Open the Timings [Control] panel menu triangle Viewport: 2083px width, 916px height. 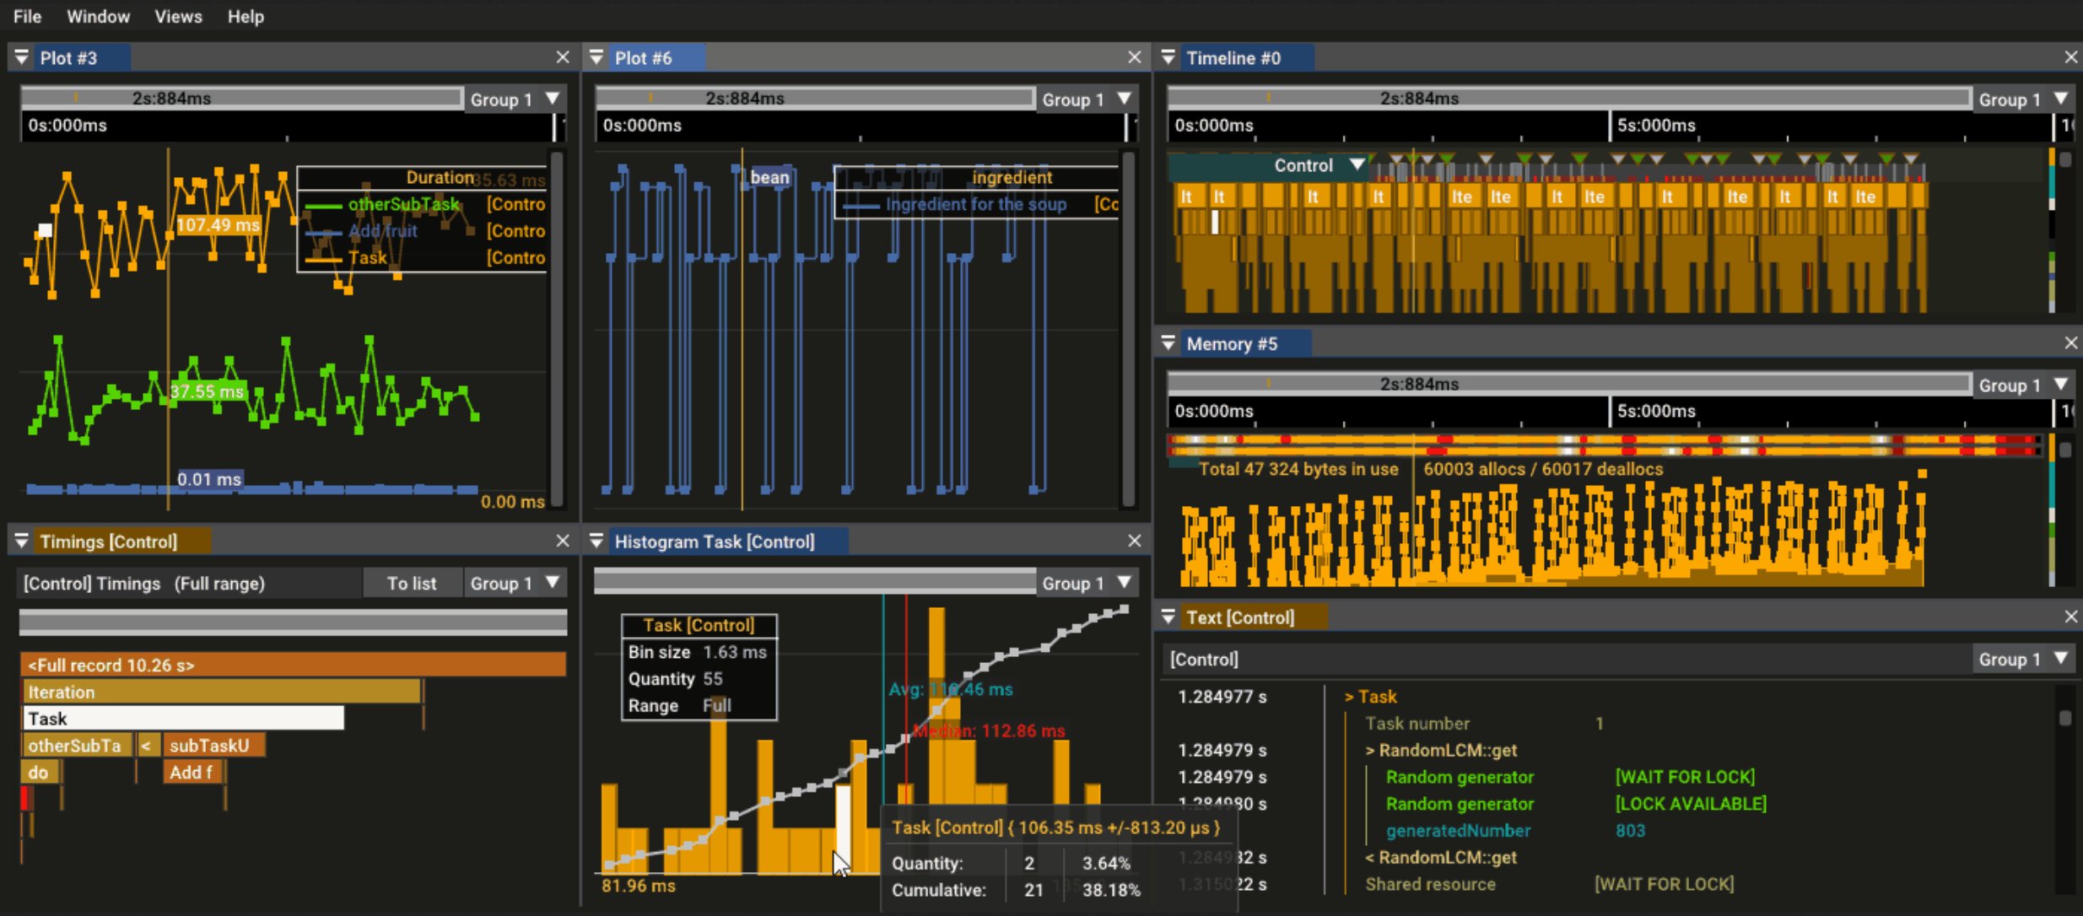(x=22, y=542)
